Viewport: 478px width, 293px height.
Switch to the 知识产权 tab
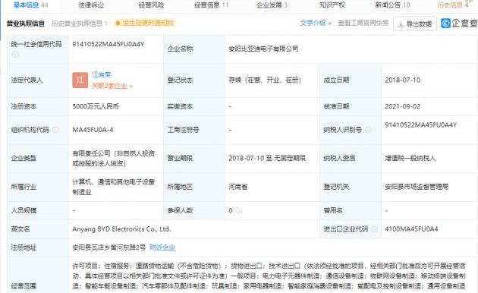[x=332, y=5]
